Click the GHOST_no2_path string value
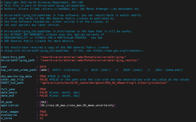This screenshot has height=122, width=196. [x=104, y=83]
